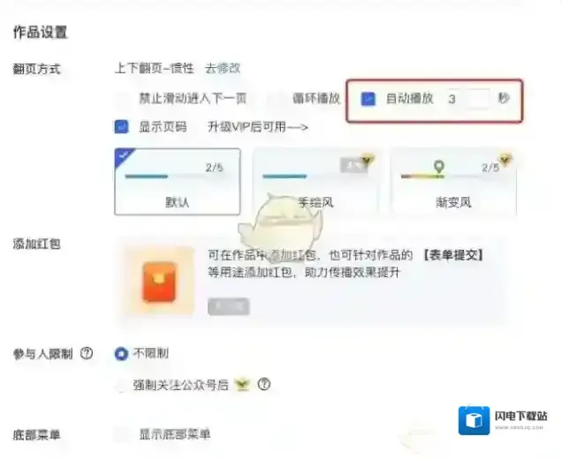Click help icon after 强制关注公众号后
The image size is (562, 459).
[x=264, y=384]
